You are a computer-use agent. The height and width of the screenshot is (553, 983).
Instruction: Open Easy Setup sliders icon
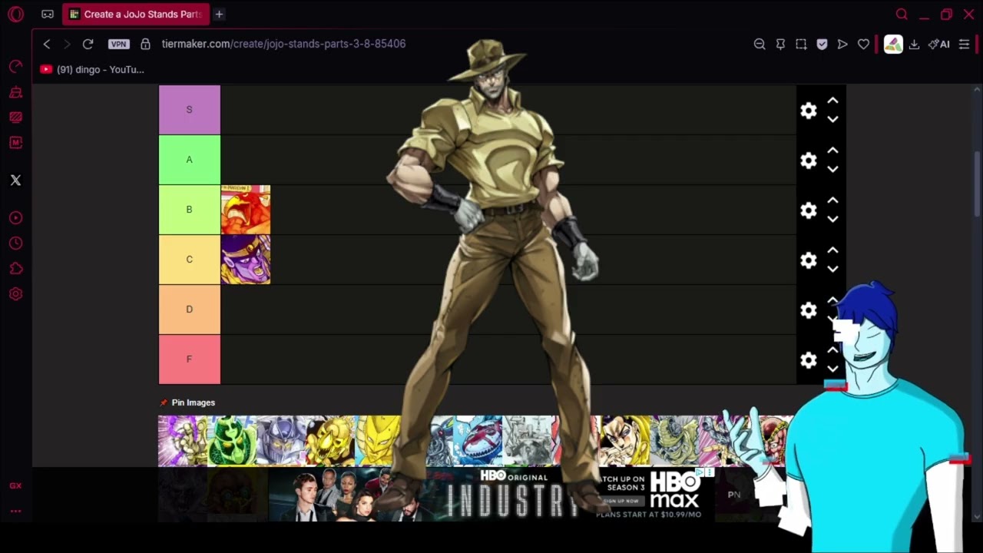pos(964,44)
